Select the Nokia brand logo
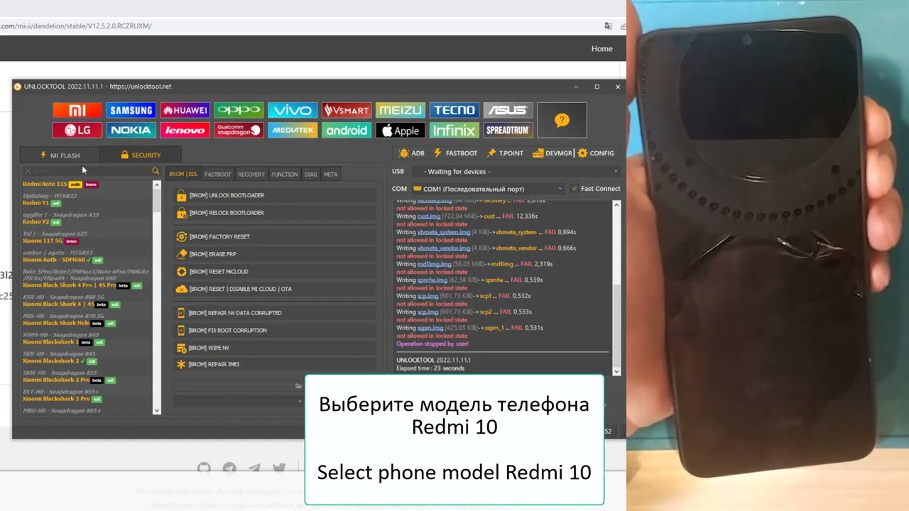 click(131, 130)
